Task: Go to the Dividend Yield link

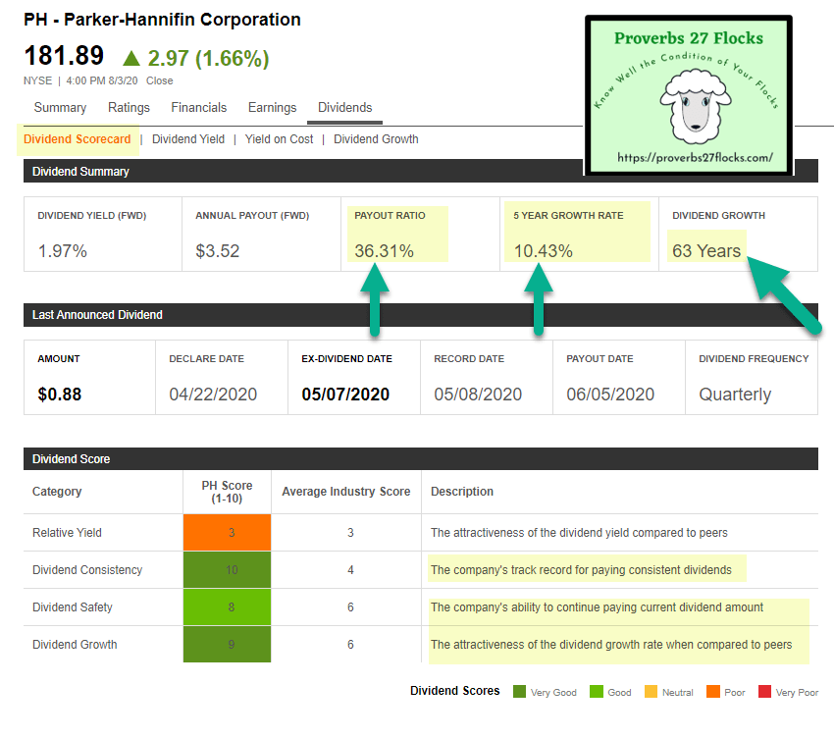Action: 188,139
